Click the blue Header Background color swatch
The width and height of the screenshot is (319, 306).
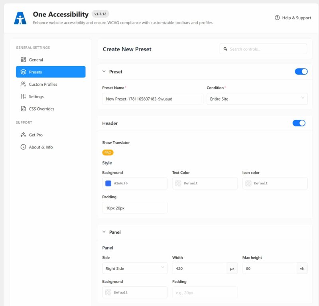pos(108,183)
